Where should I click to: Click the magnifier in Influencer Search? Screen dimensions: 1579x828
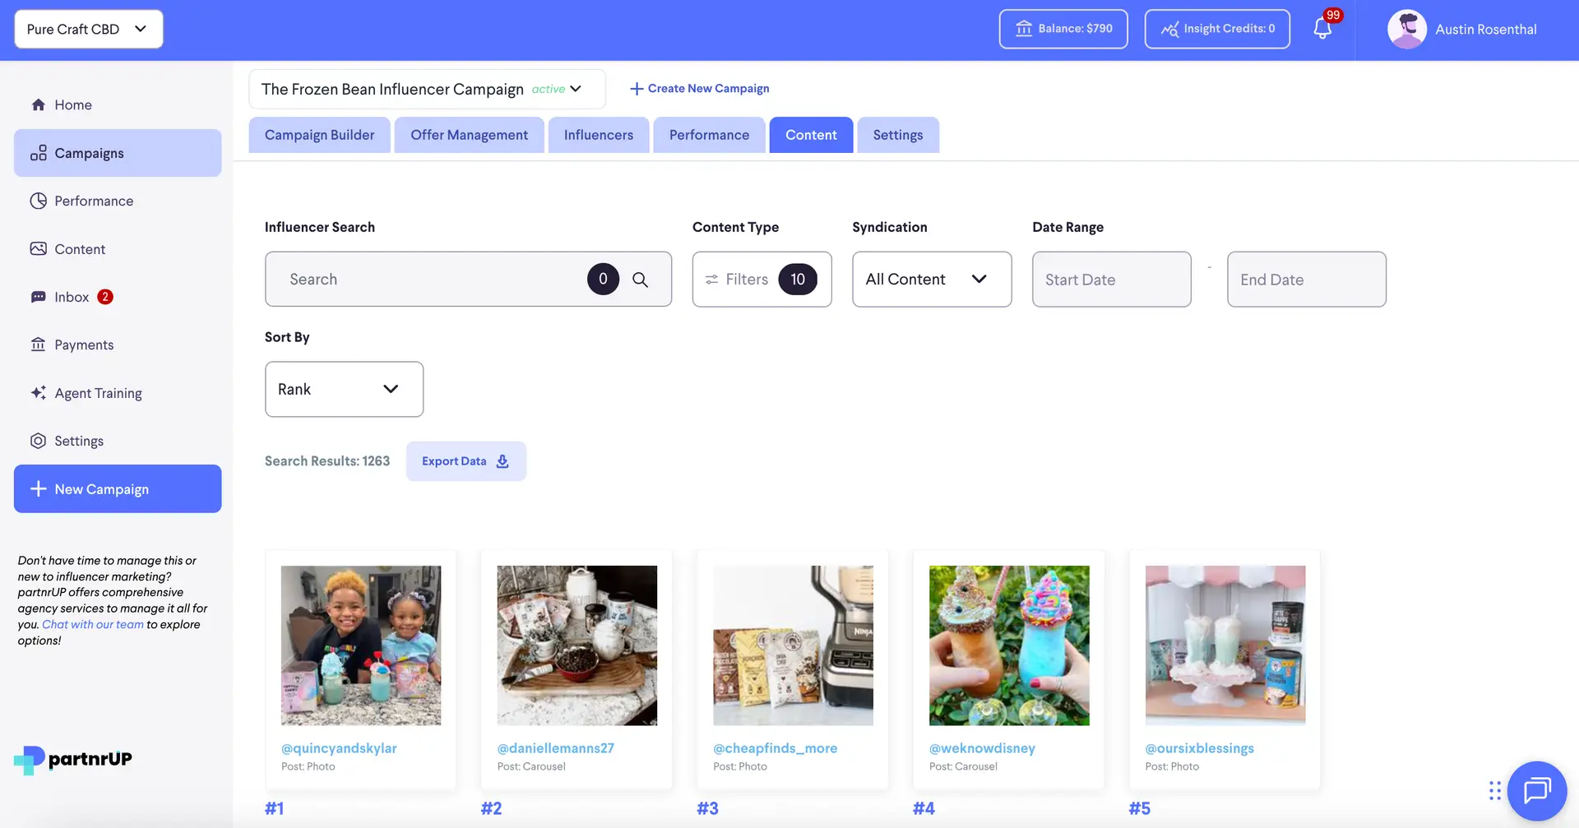click(641, 280)
